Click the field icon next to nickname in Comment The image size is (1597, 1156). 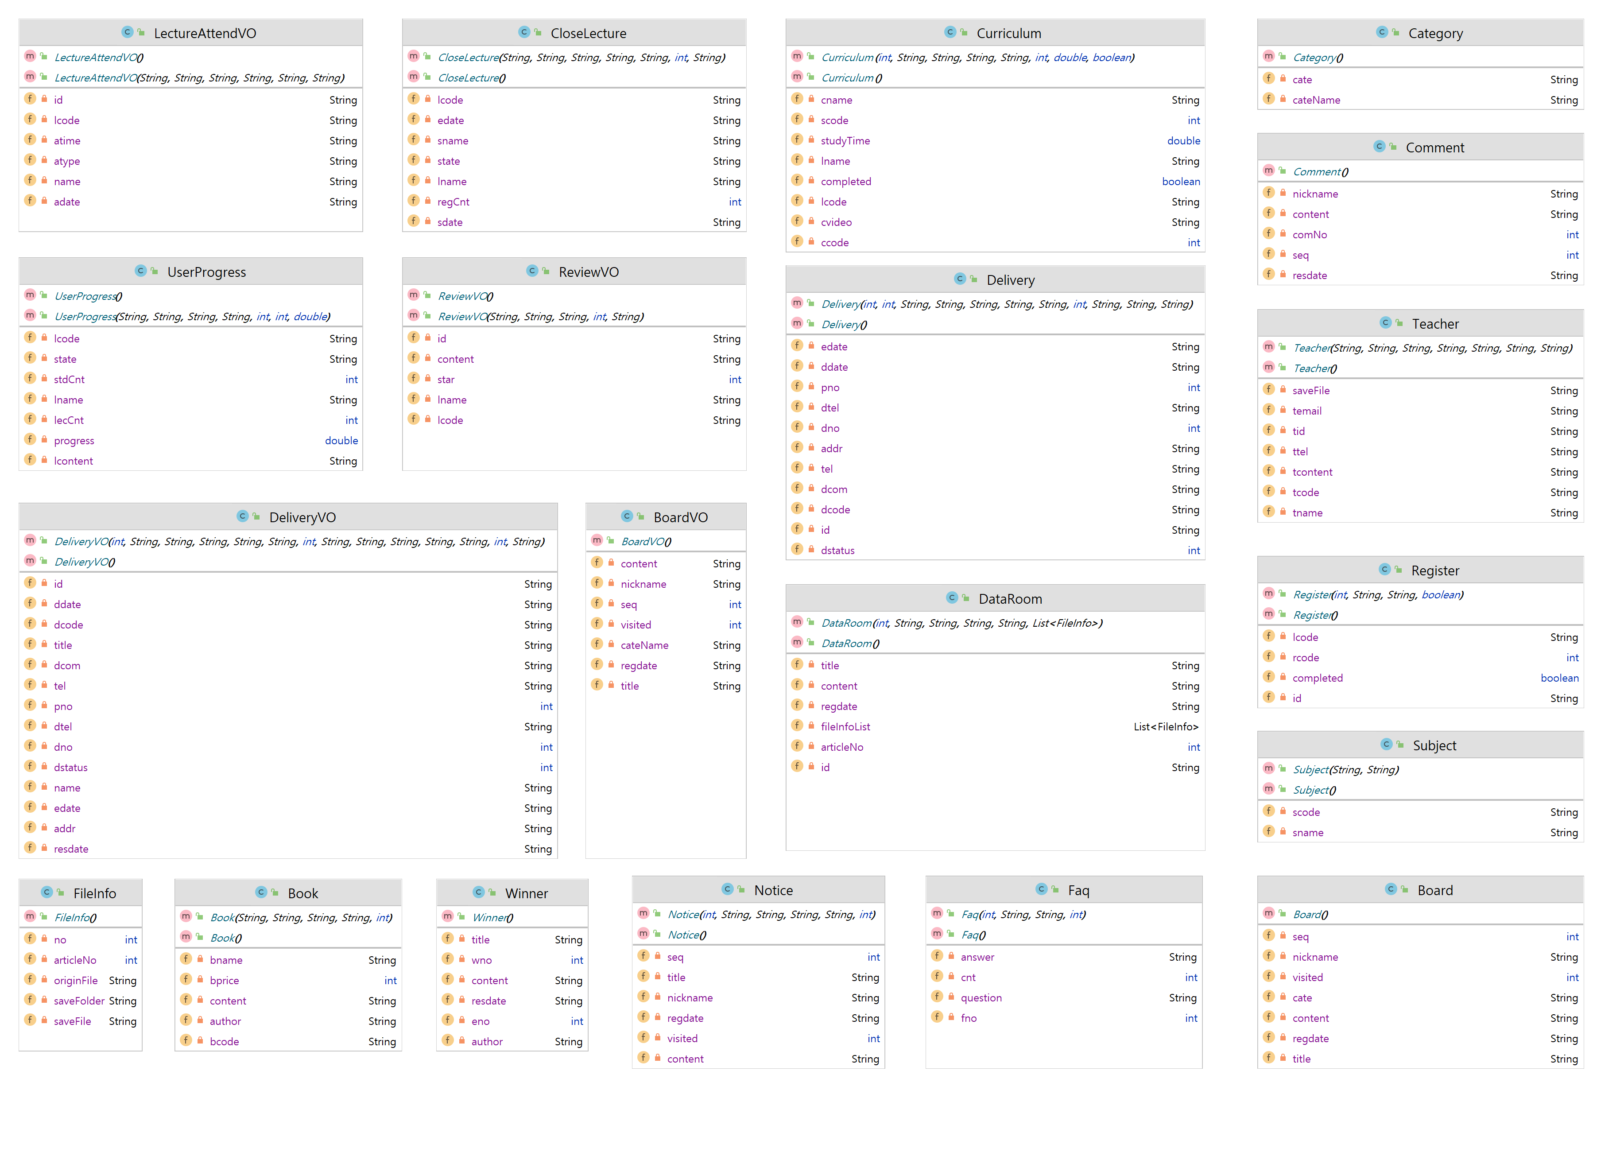1268,194
